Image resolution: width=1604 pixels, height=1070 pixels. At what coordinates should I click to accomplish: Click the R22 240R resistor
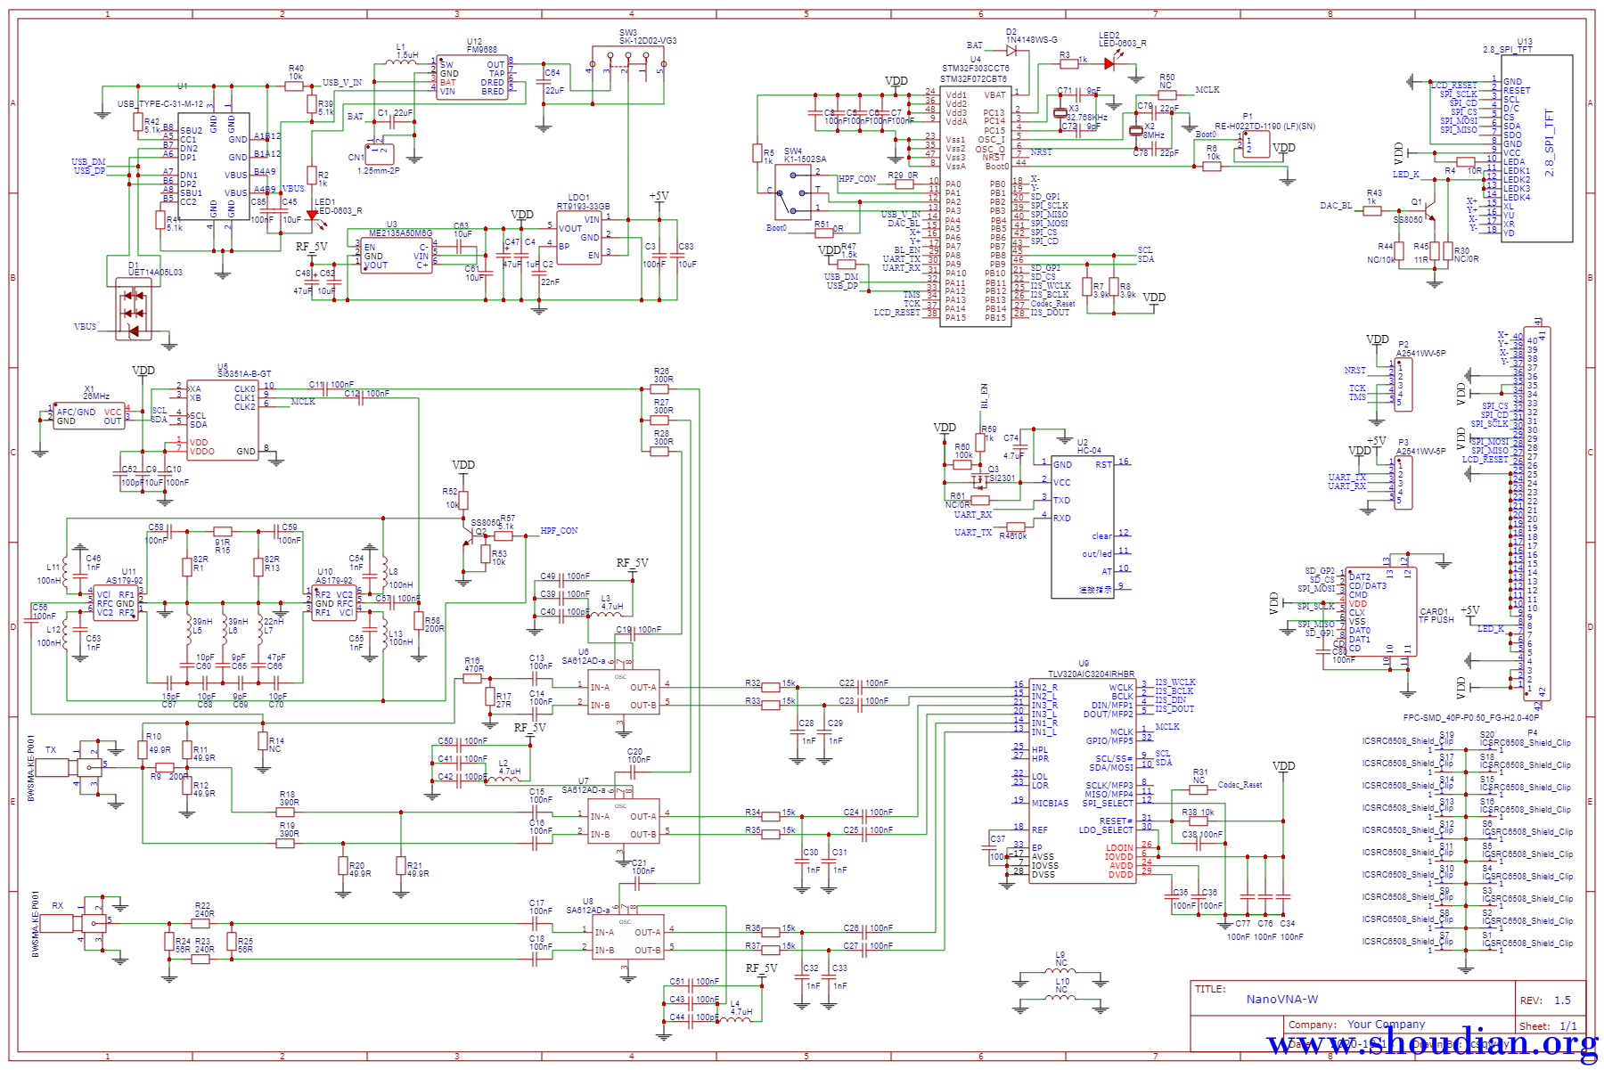201,923
